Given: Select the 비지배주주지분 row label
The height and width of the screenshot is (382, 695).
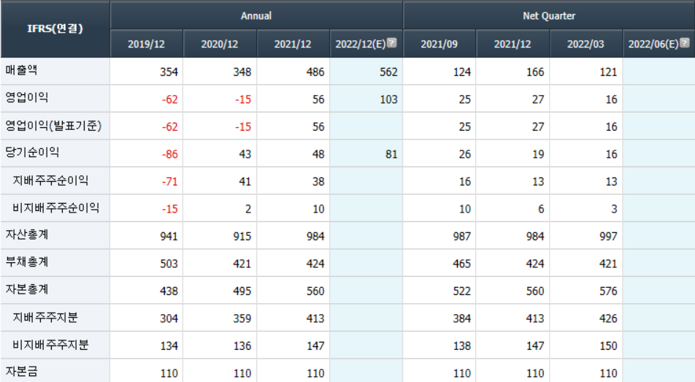Looking at the screenshot, I should point(50,345).
